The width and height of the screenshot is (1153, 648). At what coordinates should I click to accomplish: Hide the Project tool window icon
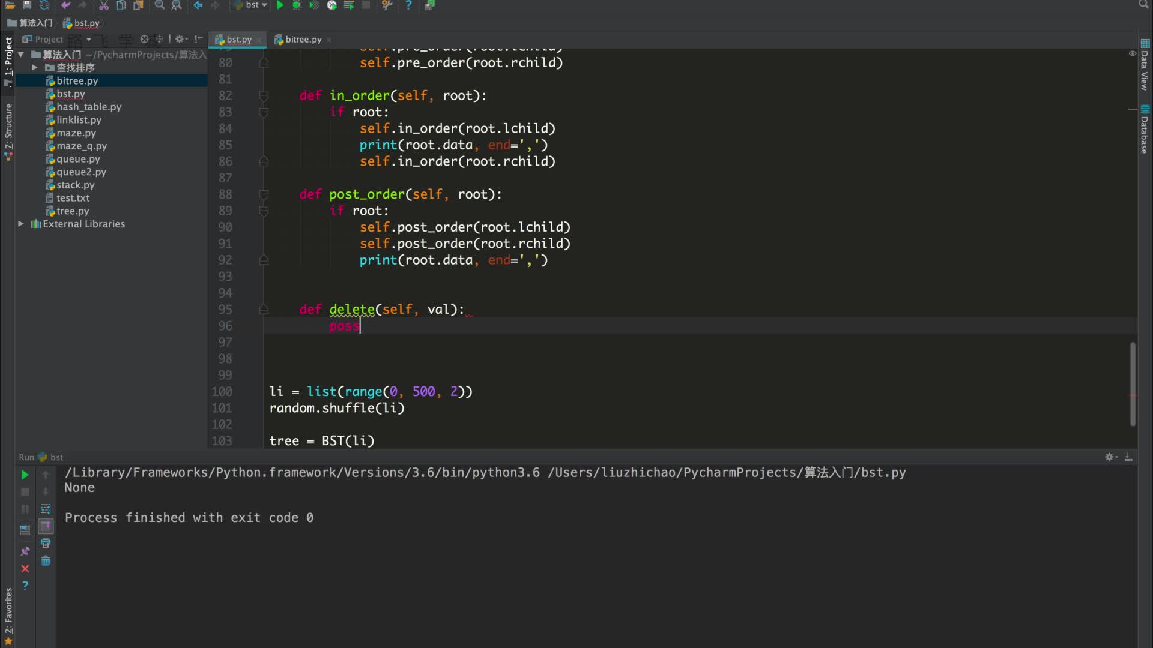click(198, 39)
